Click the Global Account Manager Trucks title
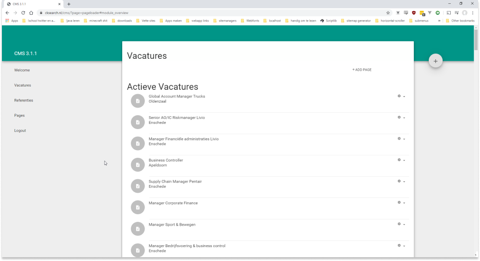Screen dimensions: 480x261 tap(177, 96)
